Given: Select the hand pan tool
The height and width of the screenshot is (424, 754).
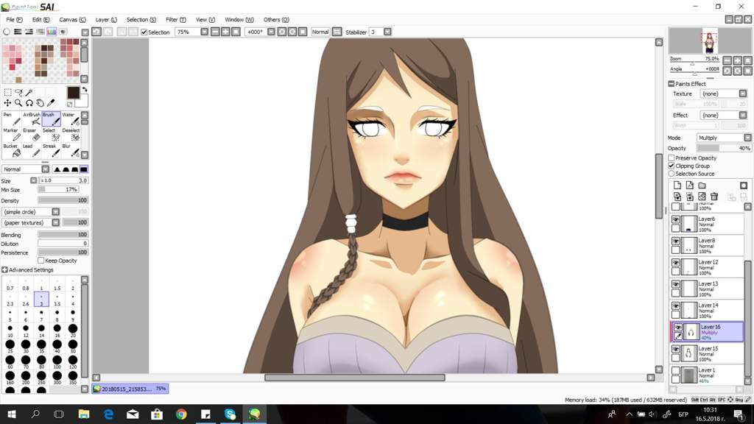Looking at the screenshot, I should (x=40, y=103).
